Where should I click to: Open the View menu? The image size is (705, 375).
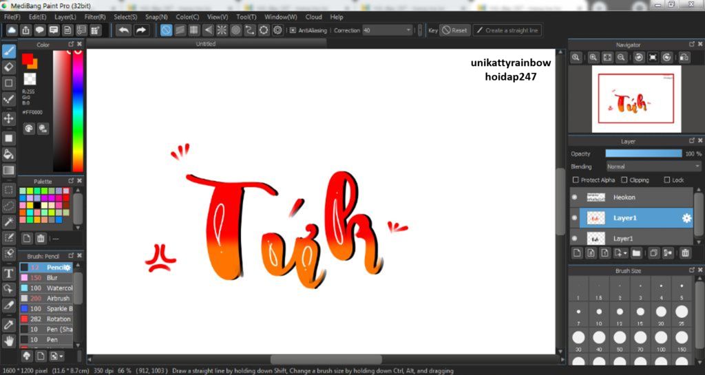218,17
